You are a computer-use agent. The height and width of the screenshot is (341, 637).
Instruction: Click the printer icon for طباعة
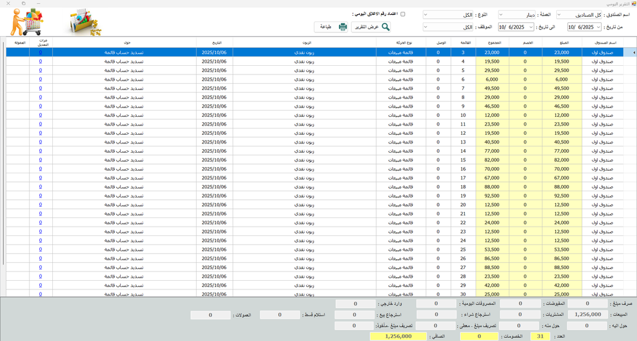click(342, 27)
